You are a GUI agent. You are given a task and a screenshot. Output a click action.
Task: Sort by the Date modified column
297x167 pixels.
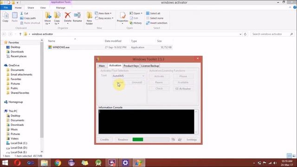pyautogui.click(x=113, y=41)
